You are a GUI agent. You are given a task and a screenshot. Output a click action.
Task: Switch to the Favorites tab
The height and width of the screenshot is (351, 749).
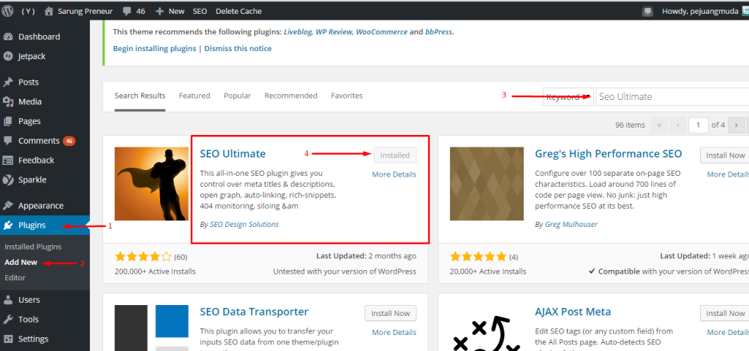(347, 96)
